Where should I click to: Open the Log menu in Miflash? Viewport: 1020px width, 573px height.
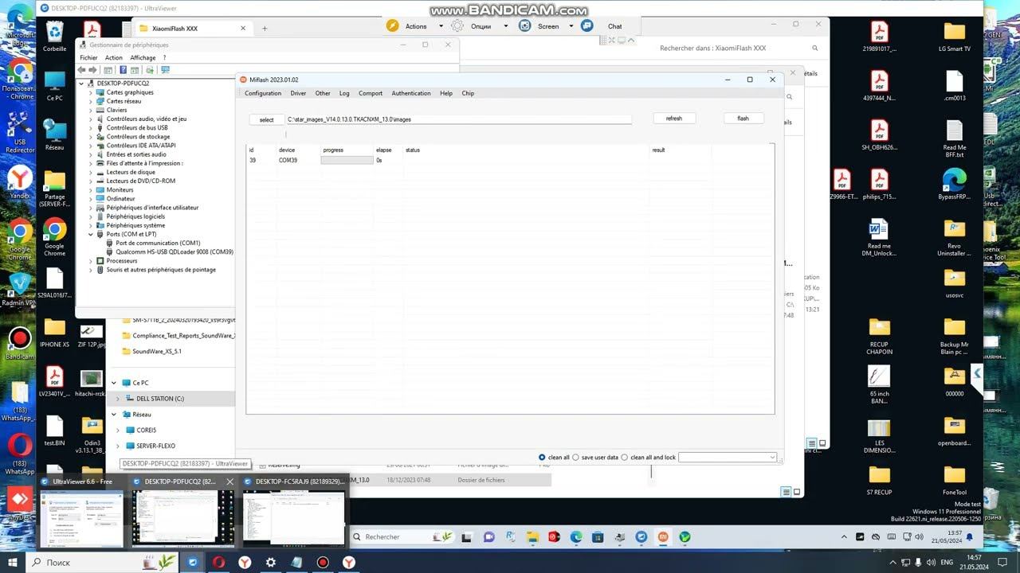pyautogui.click(x=344, y=93)
